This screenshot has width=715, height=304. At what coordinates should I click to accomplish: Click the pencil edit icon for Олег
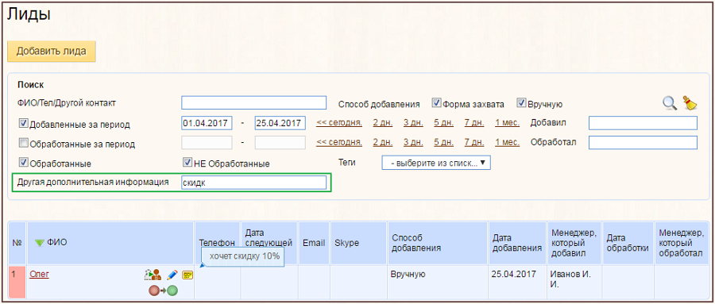point(172,275)
